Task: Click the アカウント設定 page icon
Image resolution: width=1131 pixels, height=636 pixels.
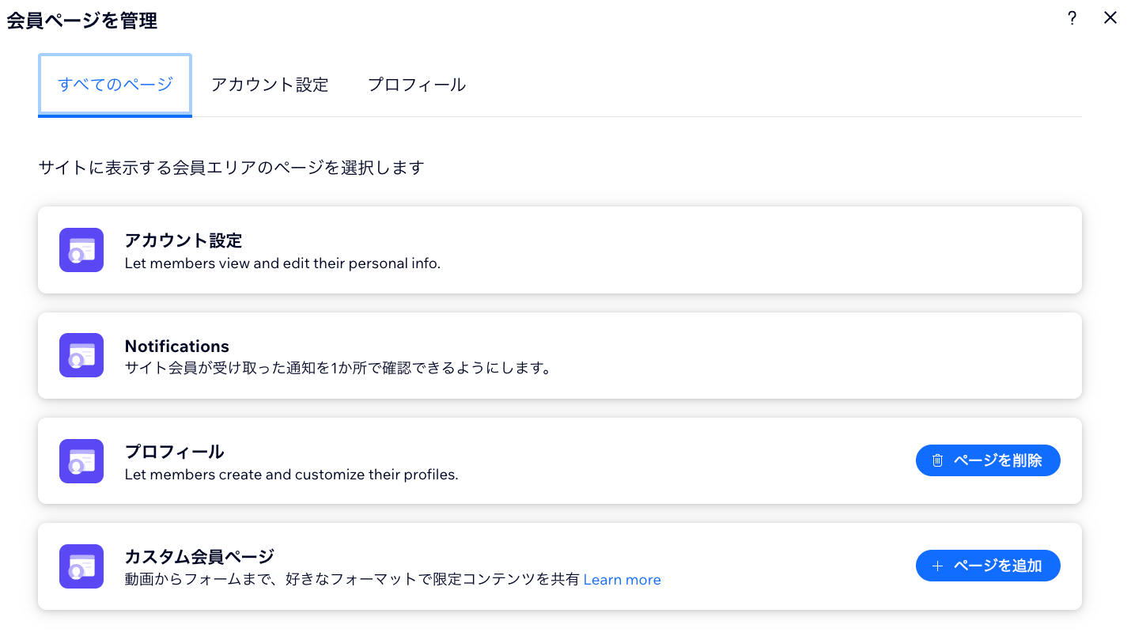Action: point(81,250)
